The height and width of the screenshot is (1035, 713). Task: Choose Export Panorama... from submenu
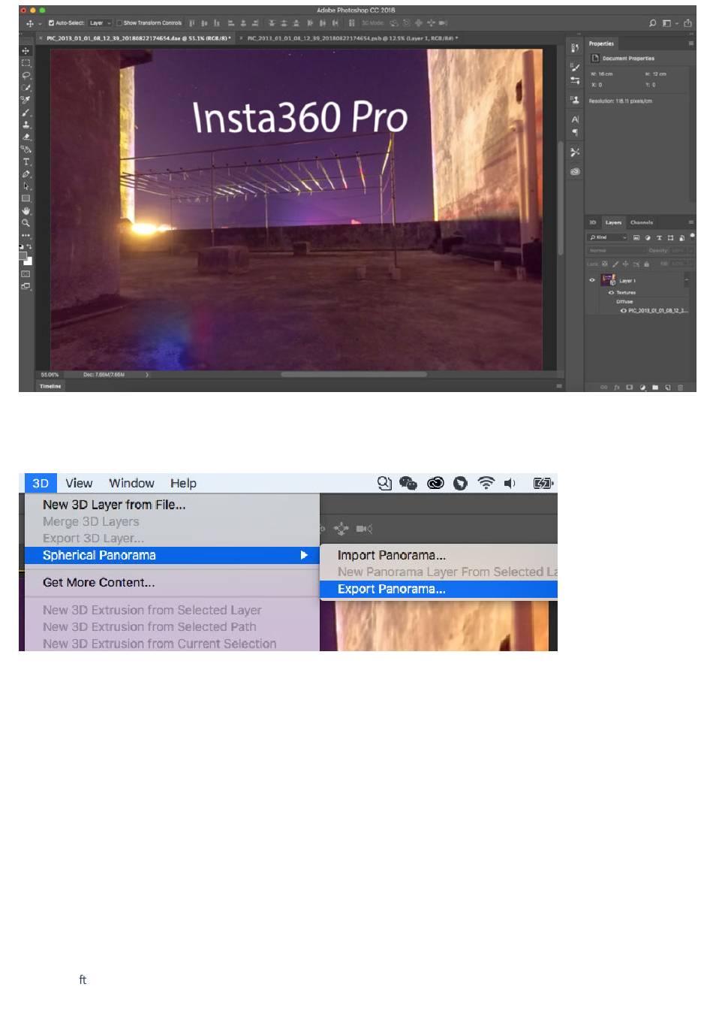click(x=439, y=589)
